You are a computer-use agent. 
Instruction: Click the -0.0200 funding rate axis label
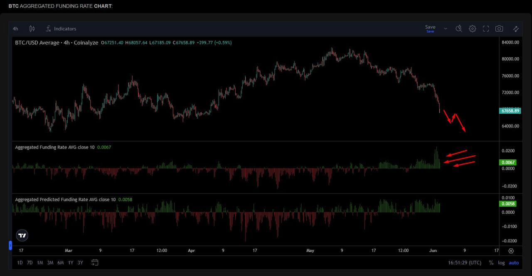[x=510, y=186]
